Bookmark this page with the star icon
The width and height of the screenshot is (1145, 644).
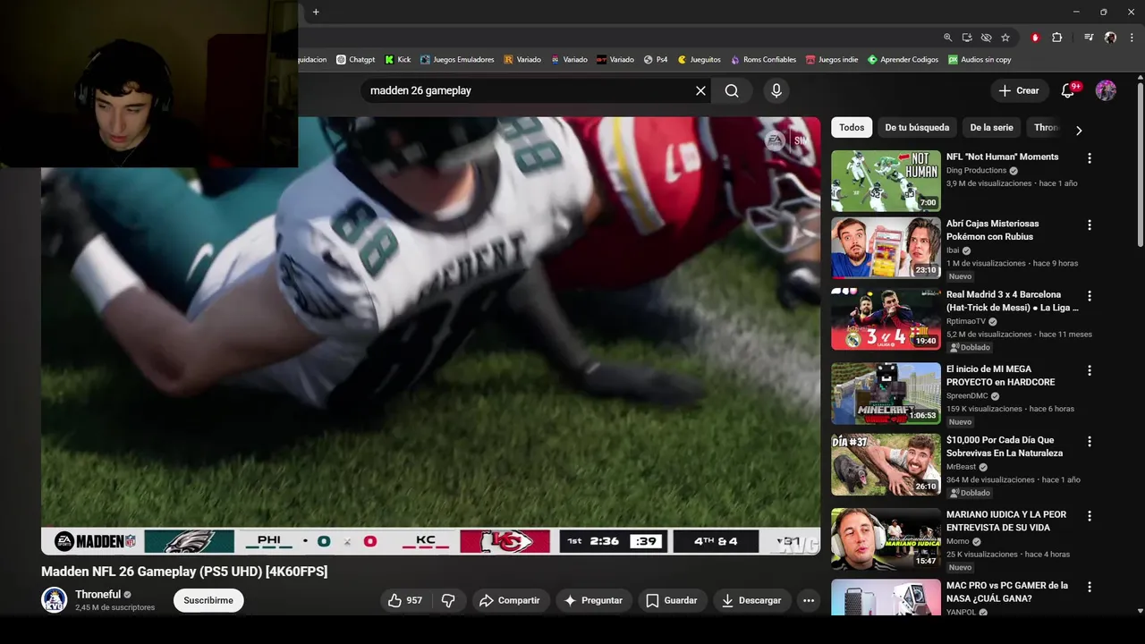point(1005,38)
